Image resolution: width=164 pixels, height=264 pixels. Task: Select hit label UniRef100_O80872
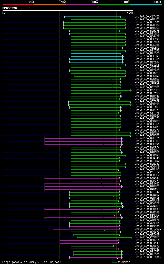tap(147, 203)
